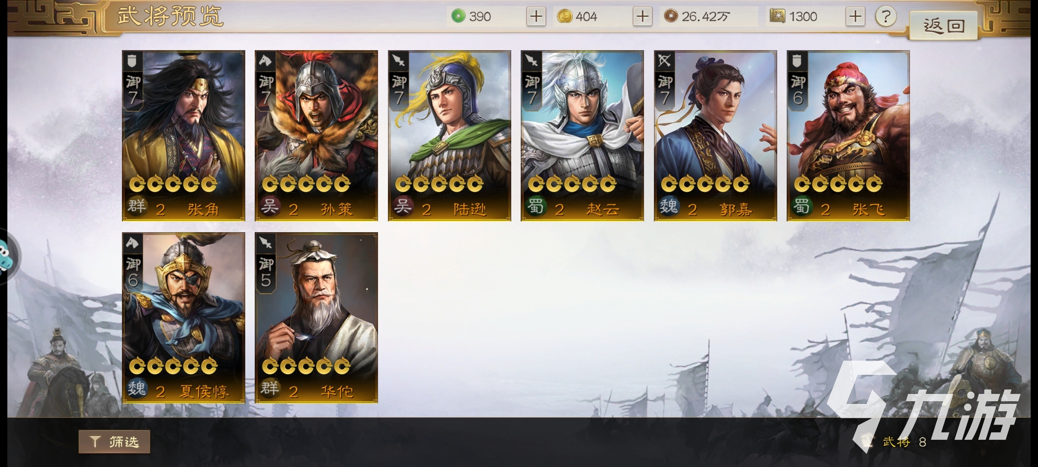The image size is (1038, 467).
Task: Click the green jade currency icon
Action: click(x=458, y=16)
